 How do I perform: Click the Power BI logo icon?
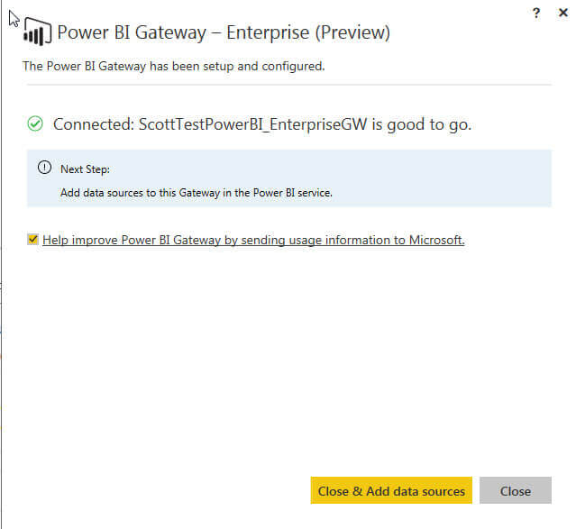[38, 32]
